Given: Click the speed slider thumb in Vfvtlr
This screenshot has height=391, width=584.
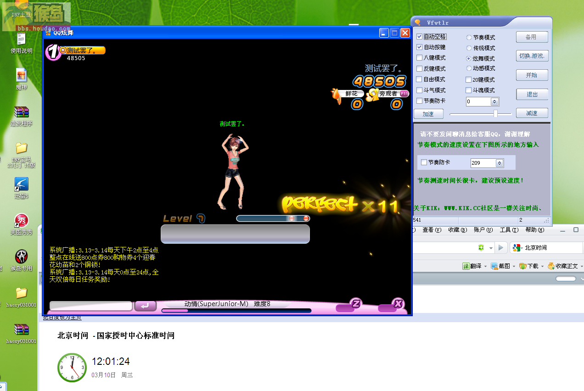Looking at the screenshot, I should pos(495,113).
